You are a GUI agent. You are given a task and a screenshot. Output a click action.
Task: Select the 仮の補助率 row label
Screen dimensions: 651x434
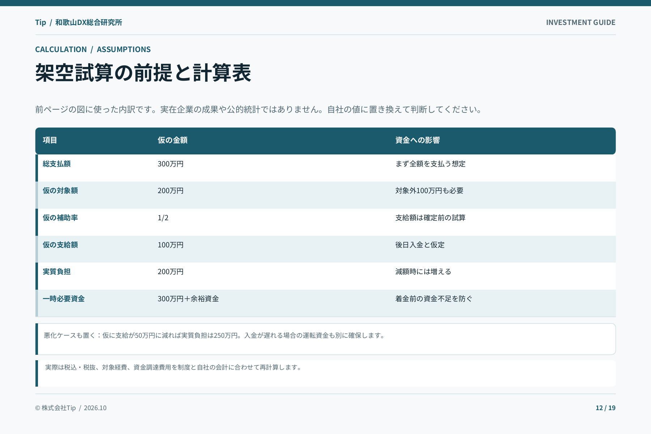(60, 218)
